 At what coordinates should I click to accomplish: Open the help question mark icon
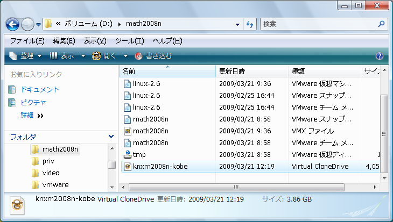pos(380,56)
